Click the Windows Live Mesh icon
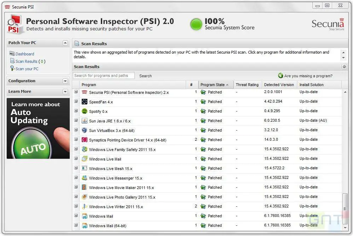 [x=85, y=168]
